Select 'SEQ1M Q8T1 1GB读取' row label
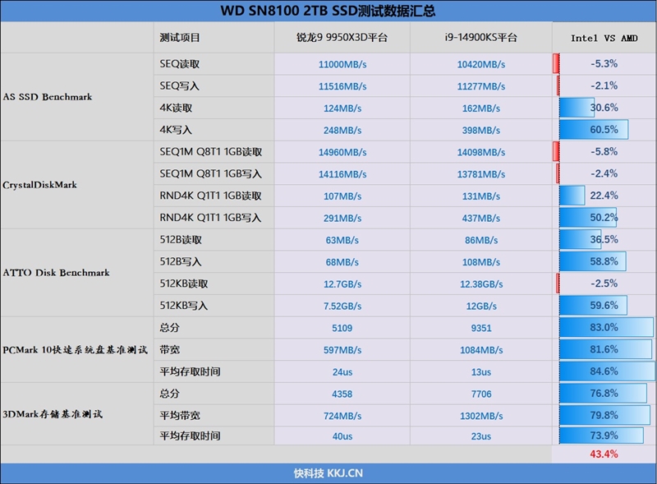657x484 pixels. [x=211, y=152]
